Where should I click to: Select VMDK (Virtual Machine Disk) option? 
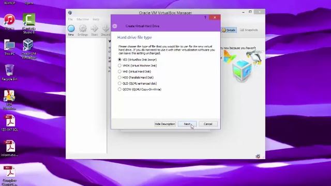pyautogui.click(x=138, y=66)
